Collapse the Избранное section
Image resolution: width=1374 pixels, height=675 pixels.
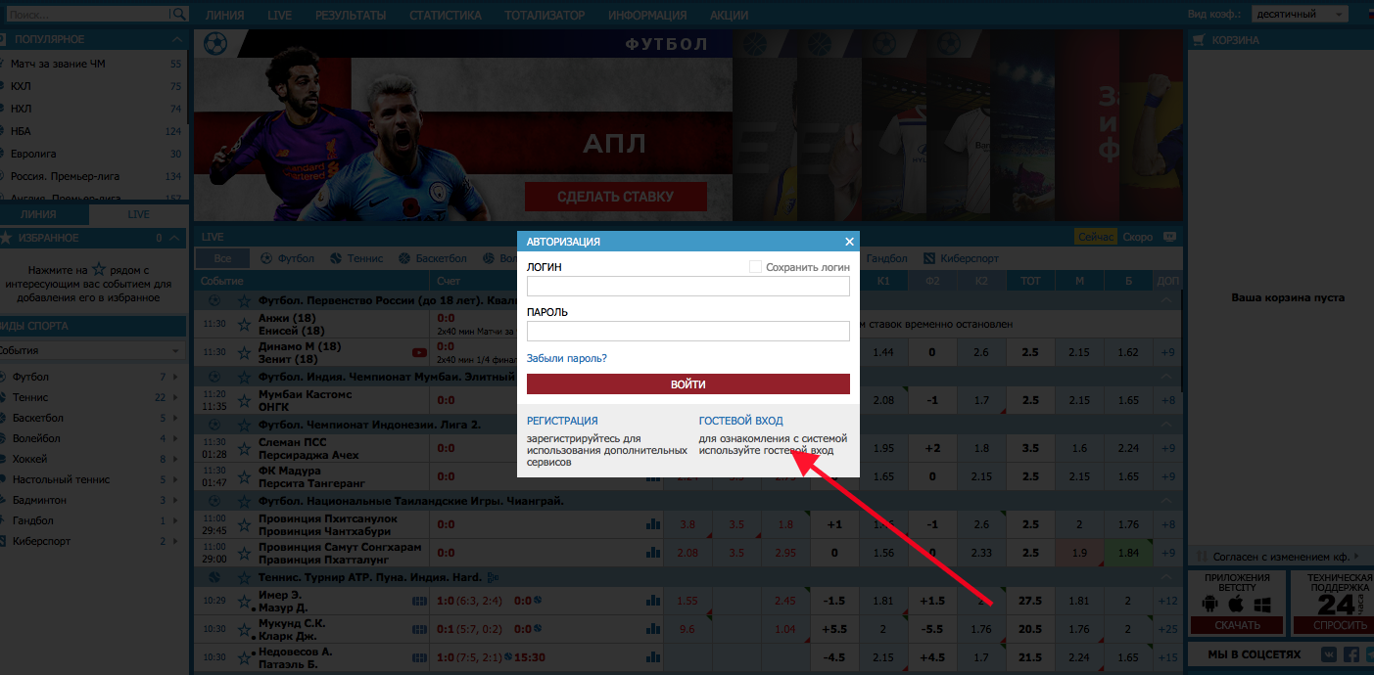[175, 238]
